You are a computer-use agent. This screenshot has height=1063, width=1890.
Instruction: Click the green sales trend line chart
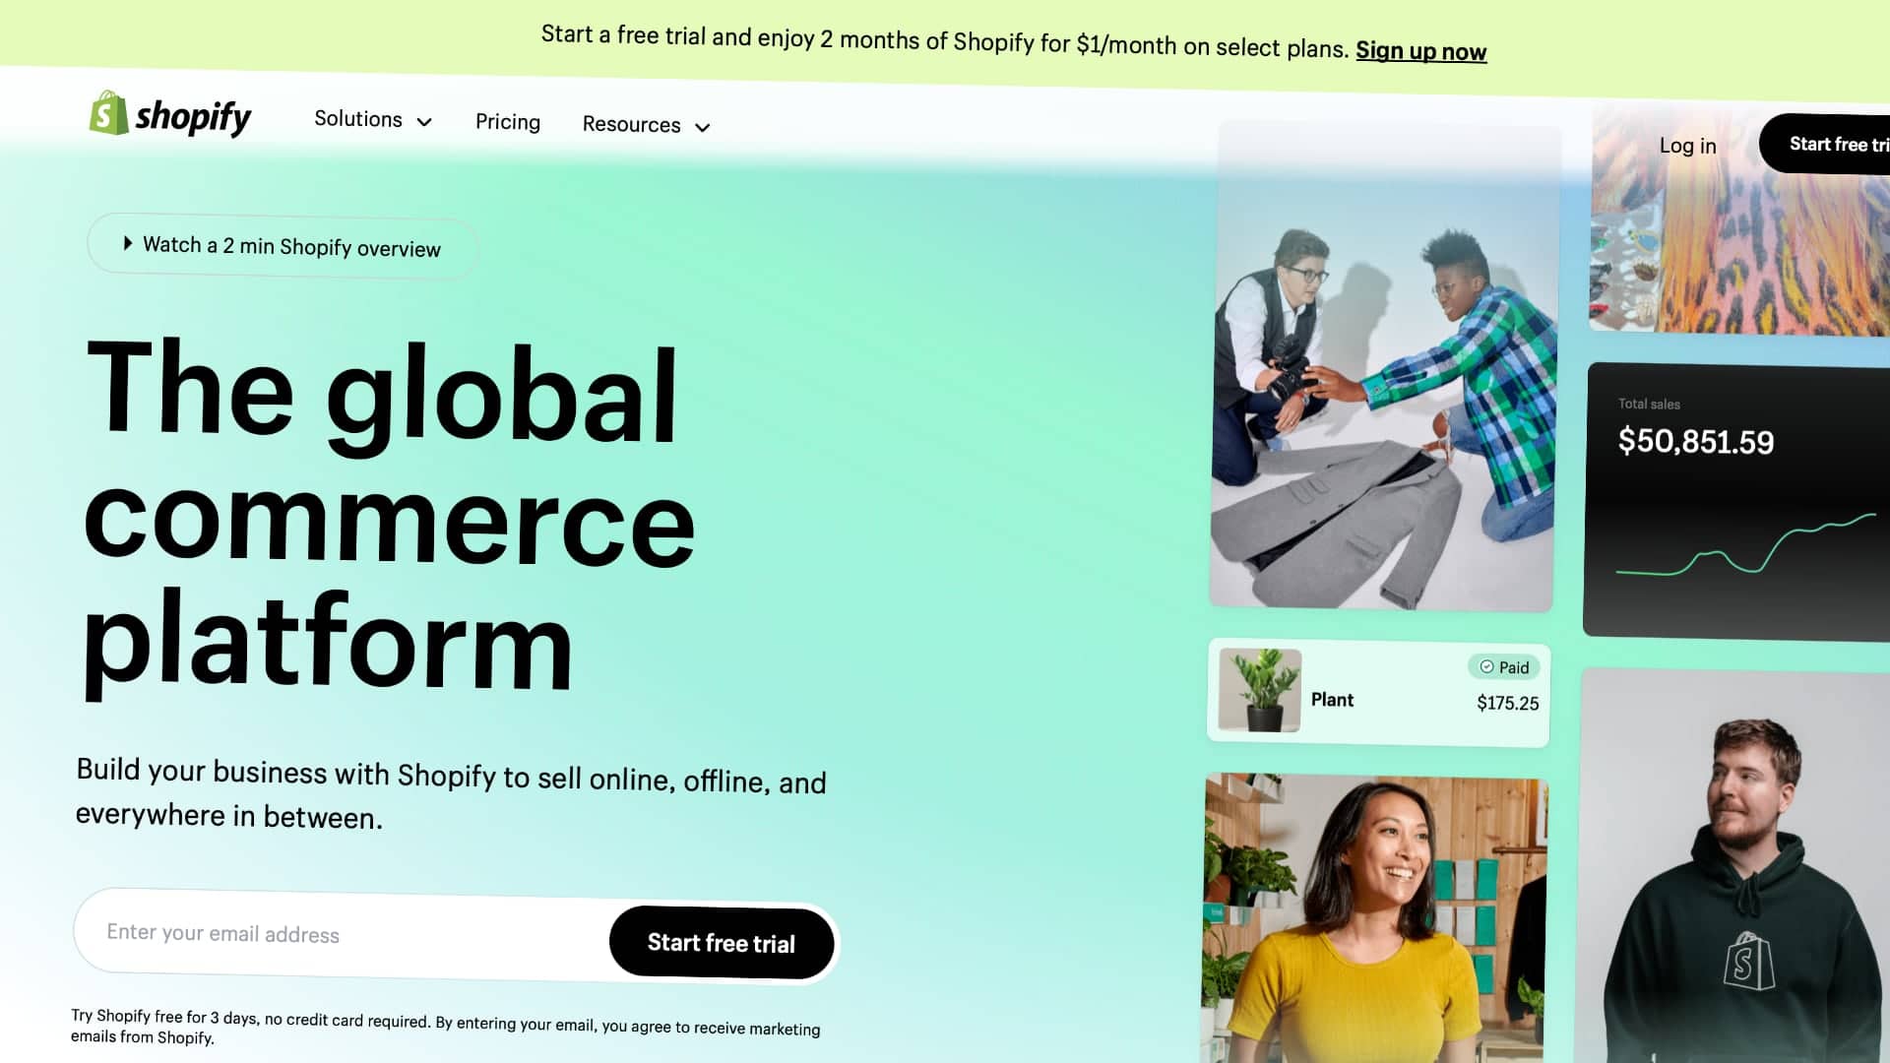point(1745,543)
